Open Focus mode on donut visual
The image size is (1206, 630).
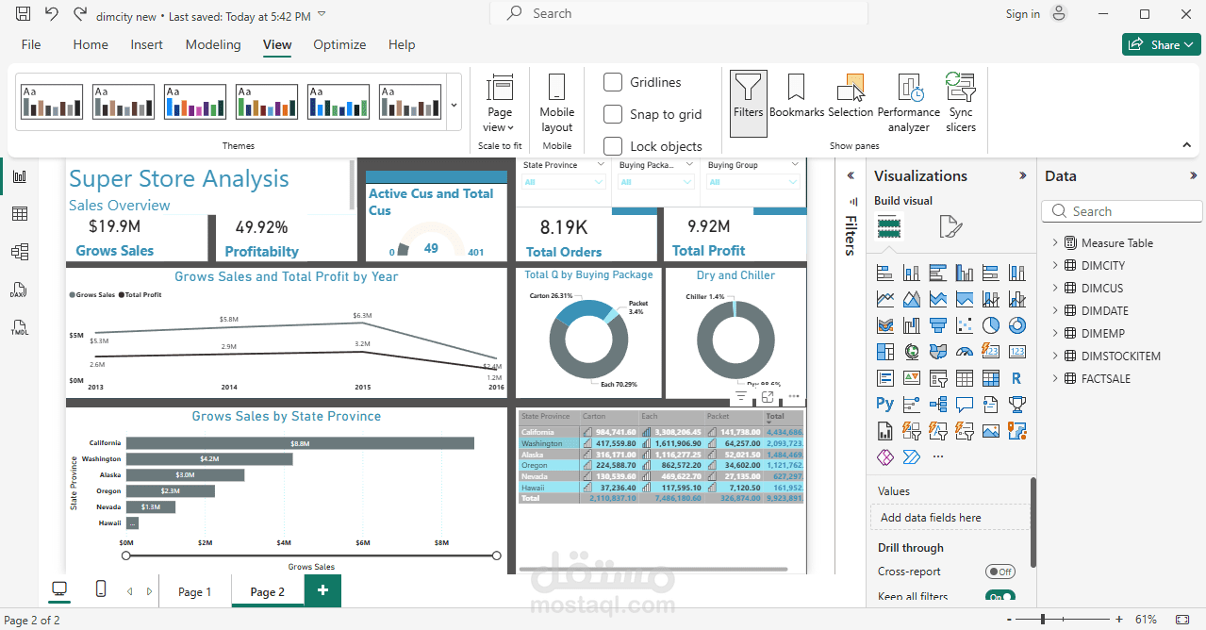[768, 396]
